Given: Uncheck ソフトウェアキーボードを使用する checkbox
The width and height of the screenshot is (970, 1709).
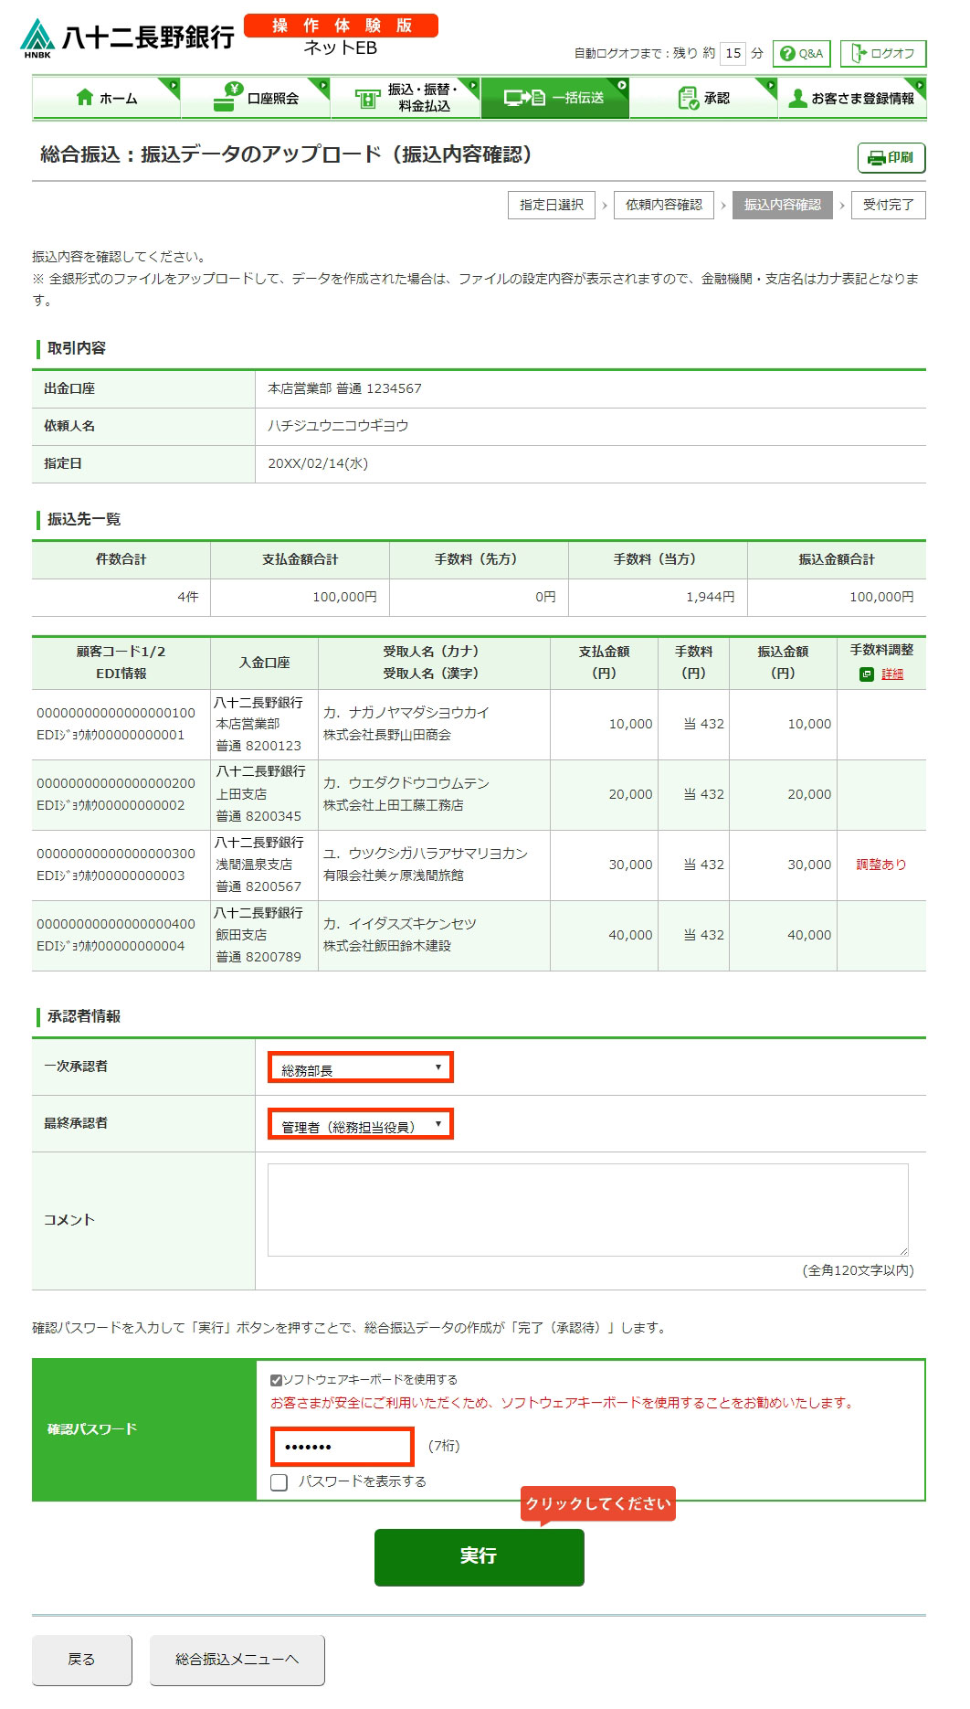Looking at the screenshot, I should [276, 1380].
